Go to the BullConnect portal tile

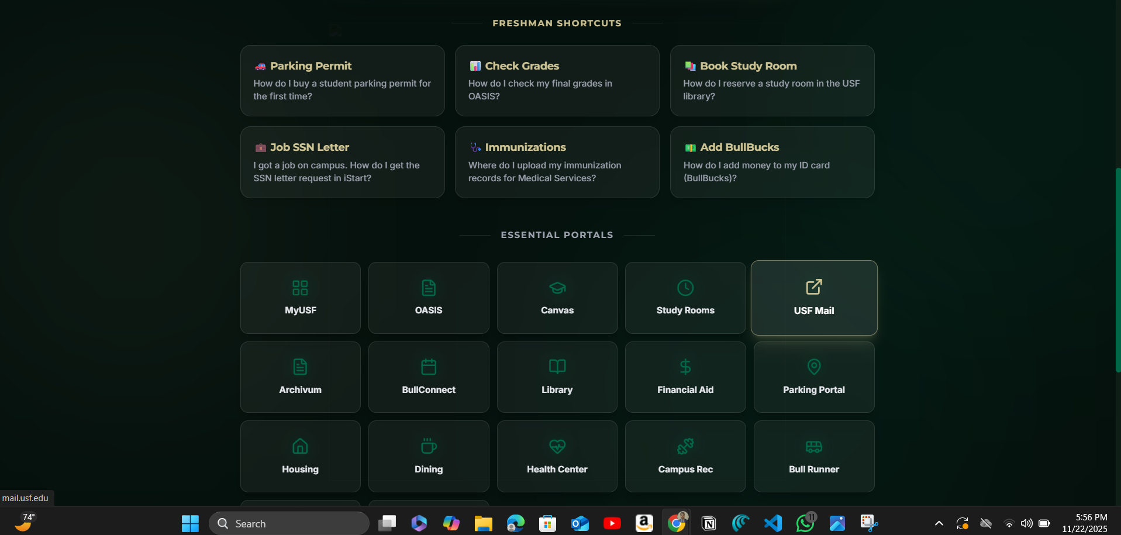[429, 377]
